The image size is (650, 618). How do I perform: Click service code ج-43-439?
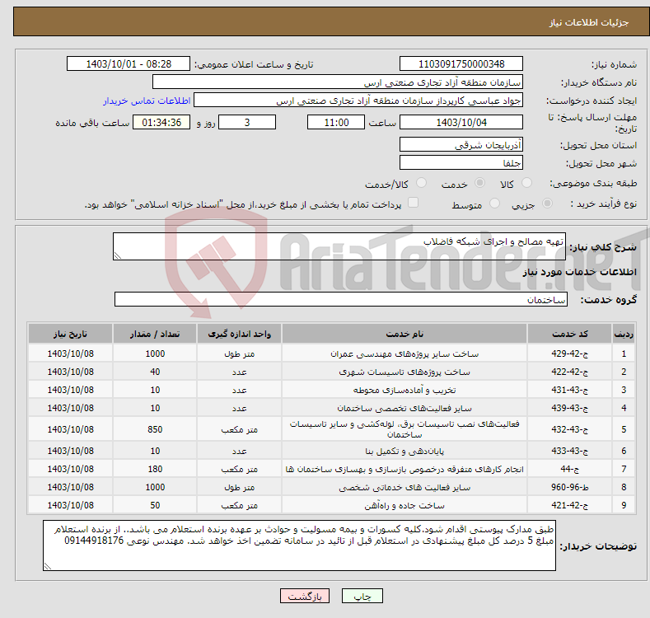[569, 408]
